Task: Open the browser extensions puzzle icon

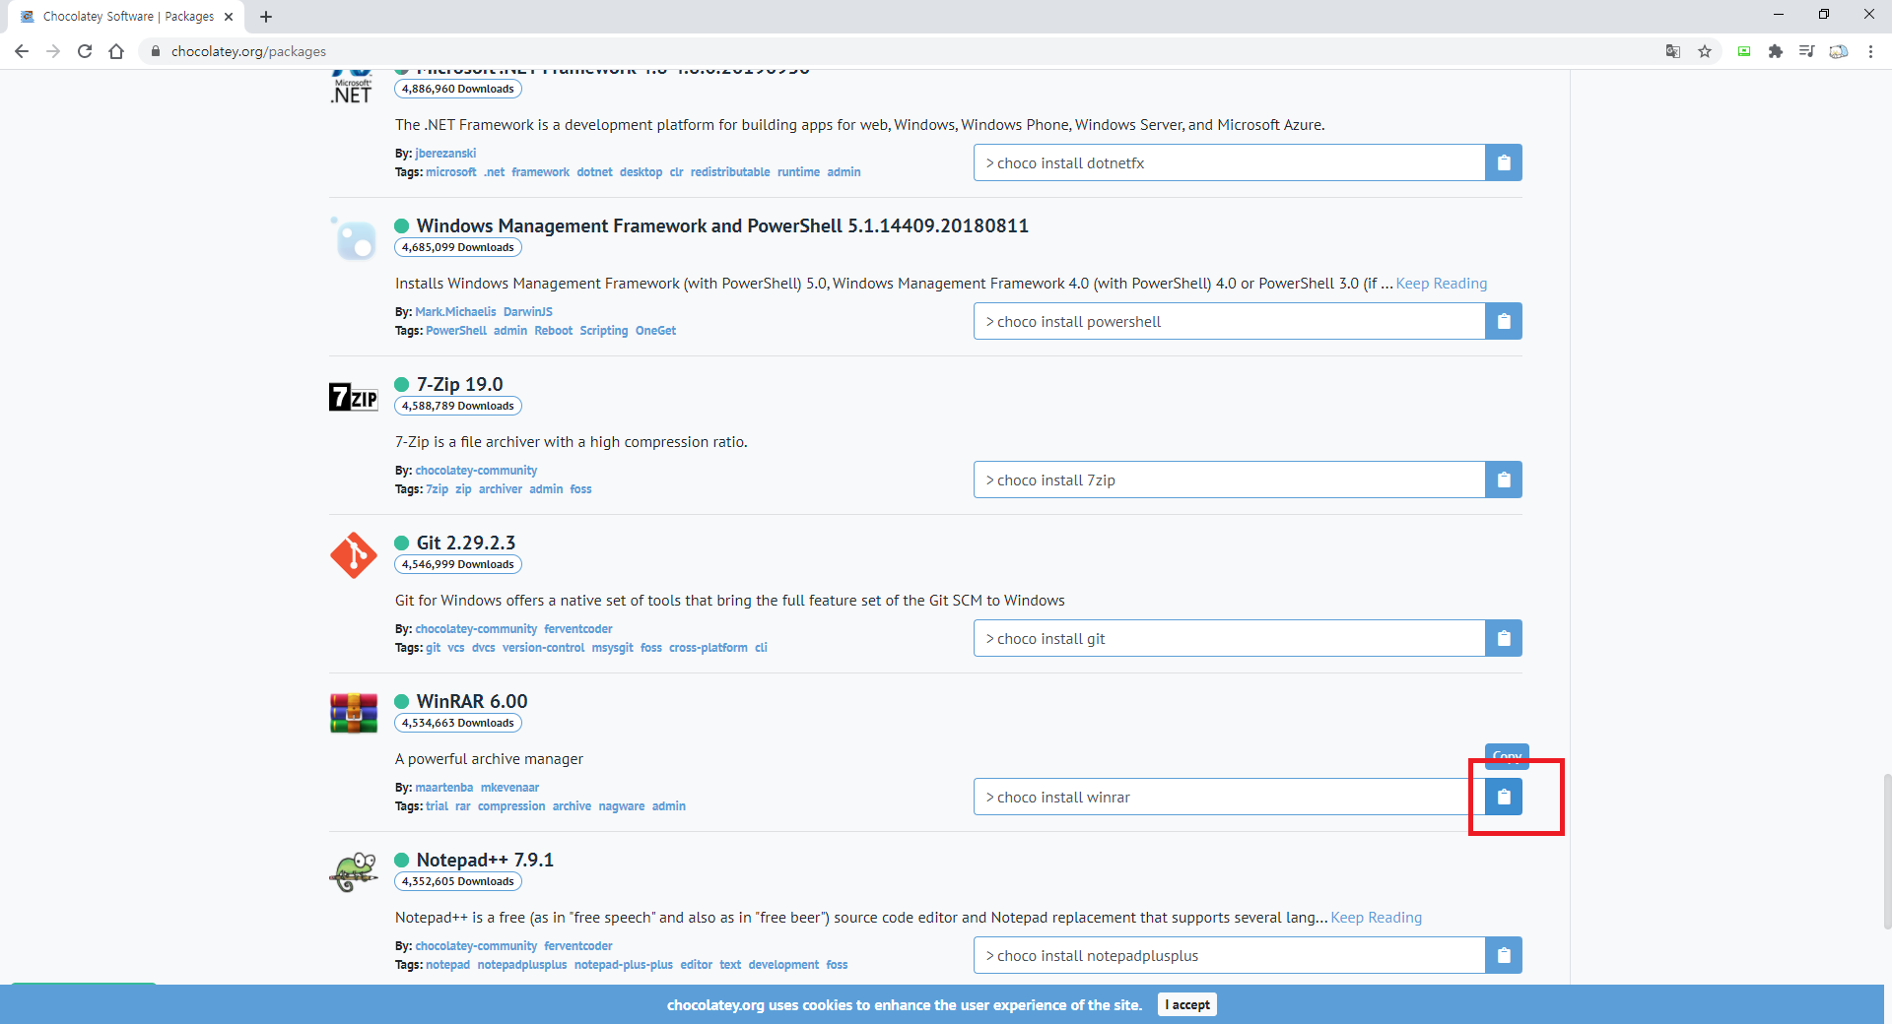Action: (1776, 51)
